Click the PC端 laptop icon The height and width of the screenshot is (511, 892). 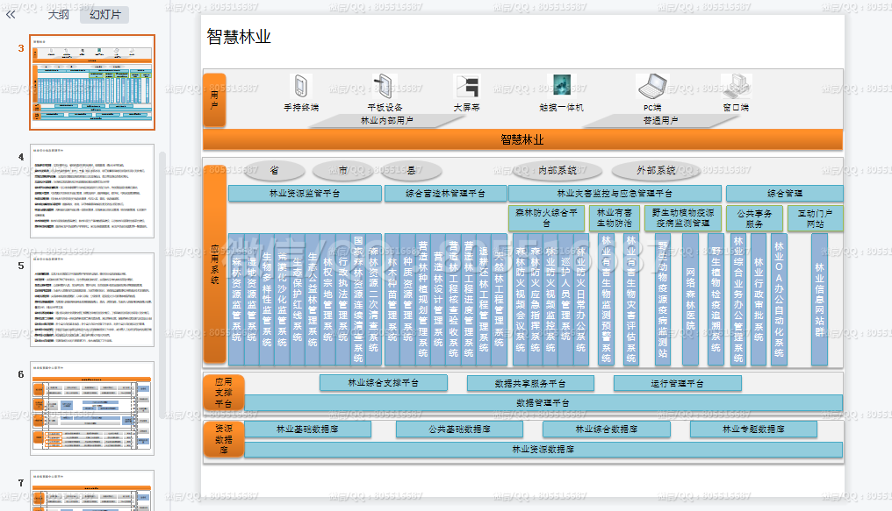652,86
